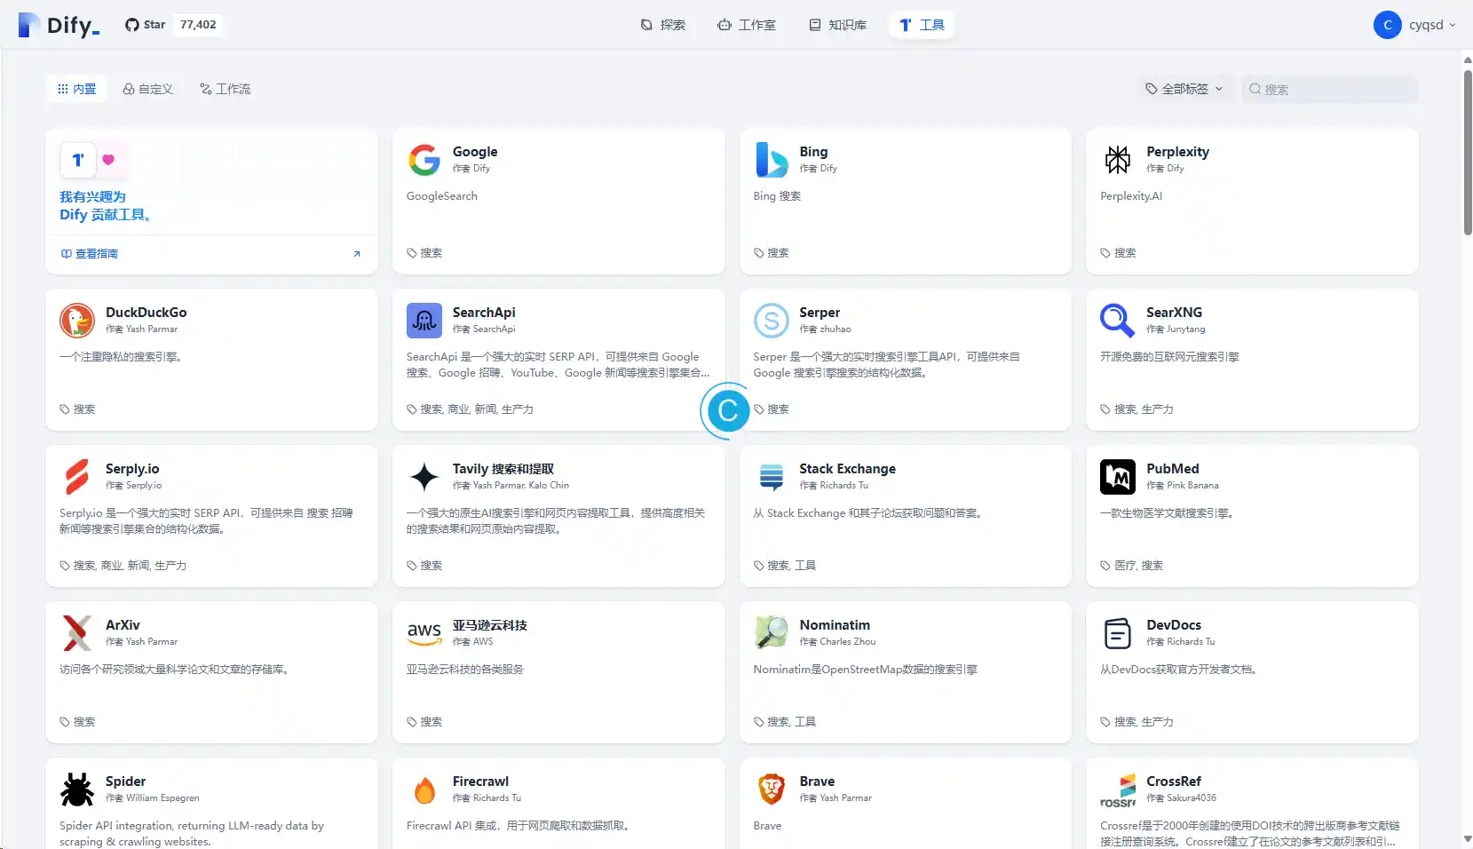
Task: Click the scrollbar down arrow
Action: tap(1468, 839)
